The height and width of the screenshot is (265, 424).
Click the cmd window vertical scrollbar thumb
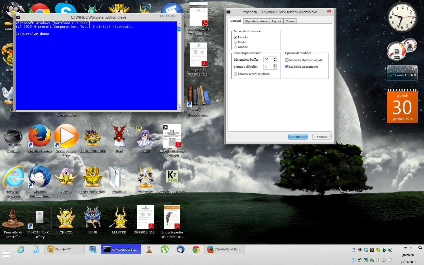coord(179,29)
